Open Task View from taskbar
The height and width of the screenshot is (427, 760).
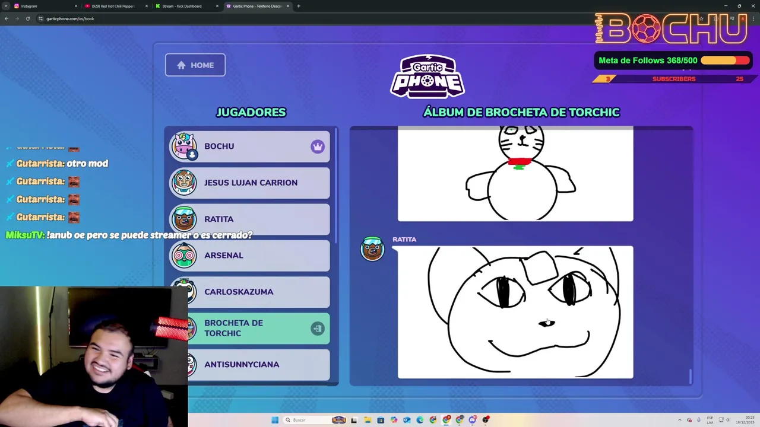(354, 420)
